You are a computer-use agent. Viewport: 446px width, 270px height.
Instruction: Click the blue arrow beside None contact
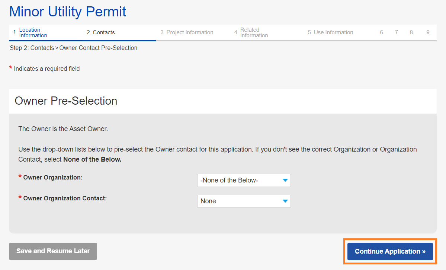point(285,201)
